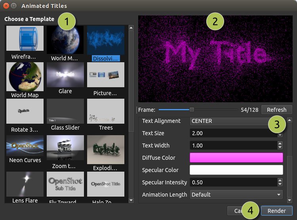Click the Text Width input field
The width and height of the screenshot is (297, 220).
click(233, 145)
